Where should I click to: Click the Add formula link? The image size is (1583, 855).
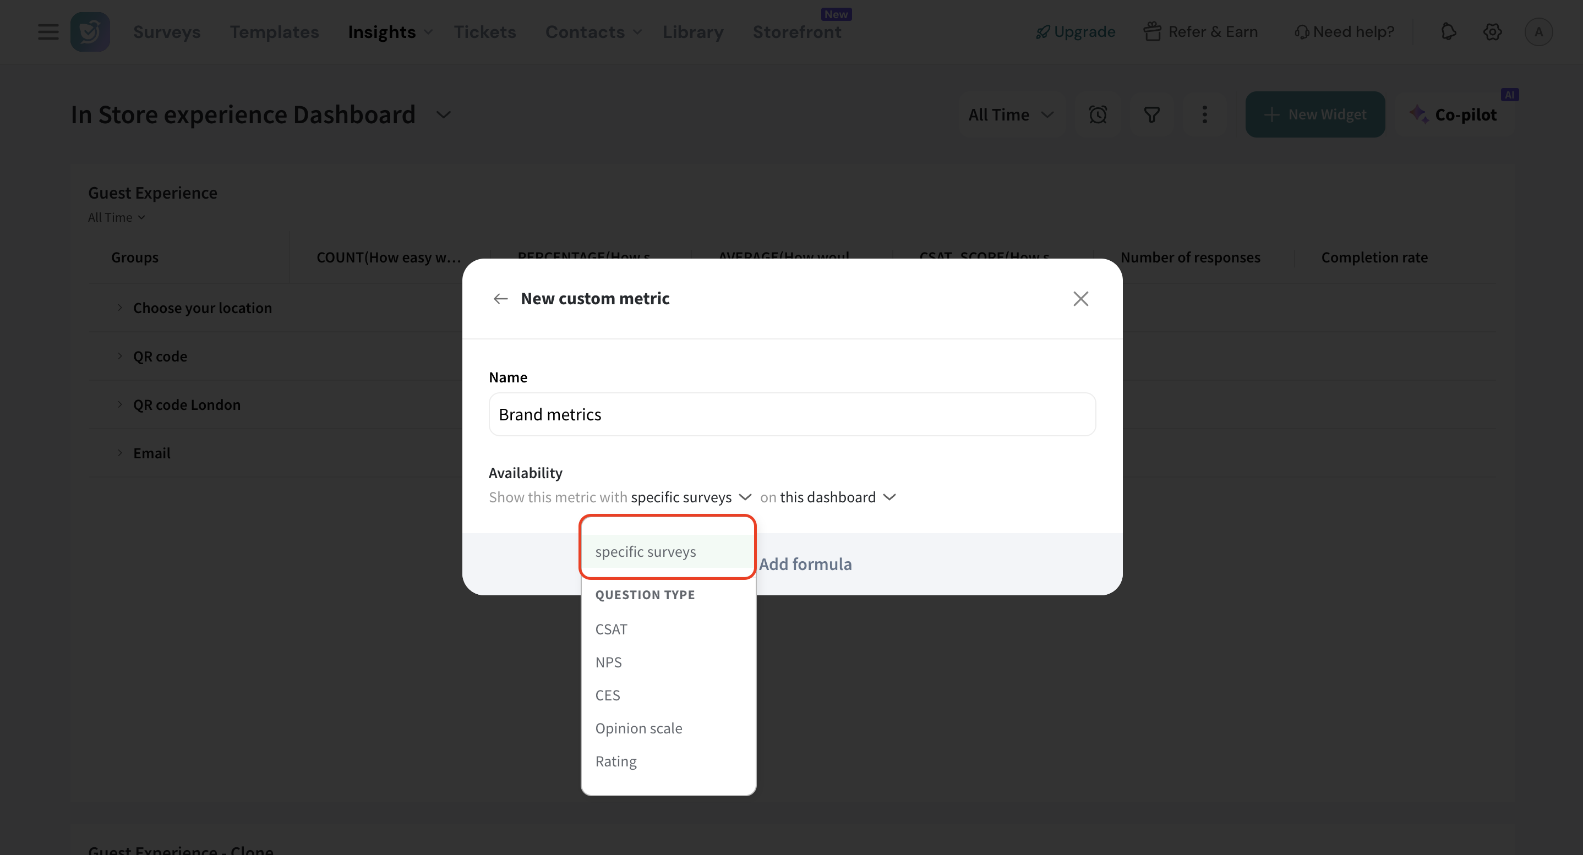coord(805,564)
